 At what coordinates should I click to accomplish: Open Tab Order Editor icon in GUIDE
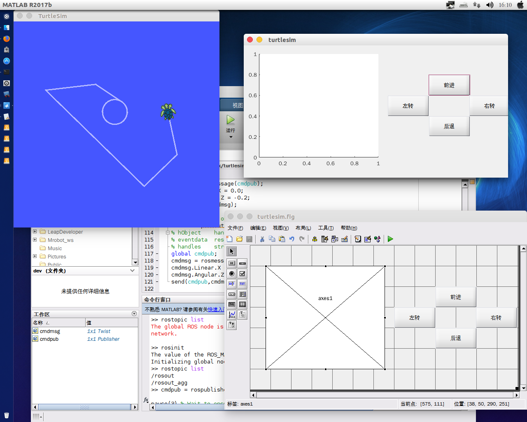tap(334, 239)
